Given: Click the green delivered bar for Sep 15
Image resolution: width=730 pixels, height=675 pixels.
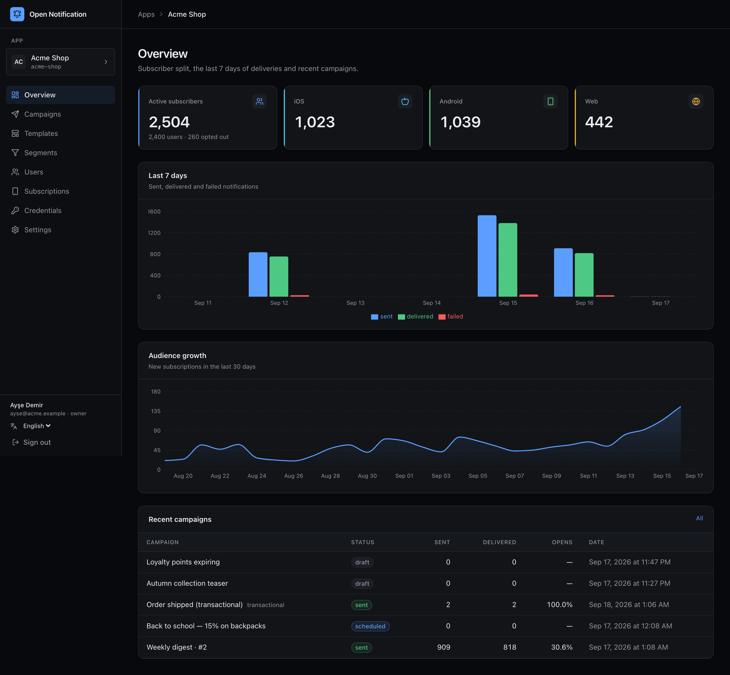Looking at the screenshot, I should coord(508,260).
